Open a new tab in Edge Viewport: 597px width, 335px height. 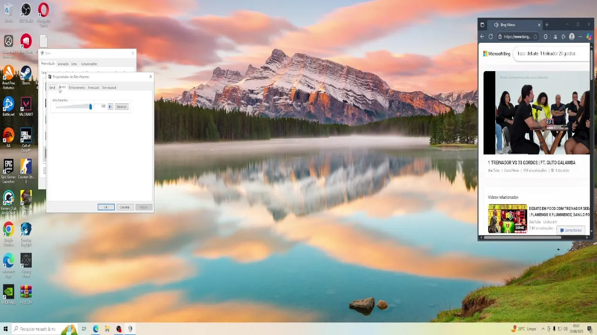[547, 25]
